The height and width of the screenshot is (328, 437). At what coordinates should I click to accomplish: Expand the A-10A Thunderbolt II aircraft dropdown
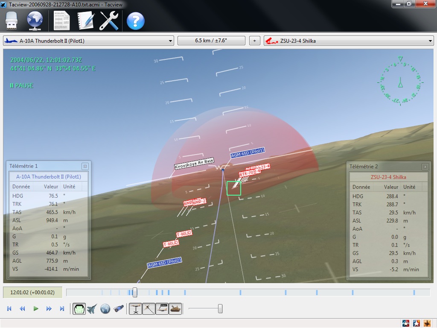click(170, 41)
